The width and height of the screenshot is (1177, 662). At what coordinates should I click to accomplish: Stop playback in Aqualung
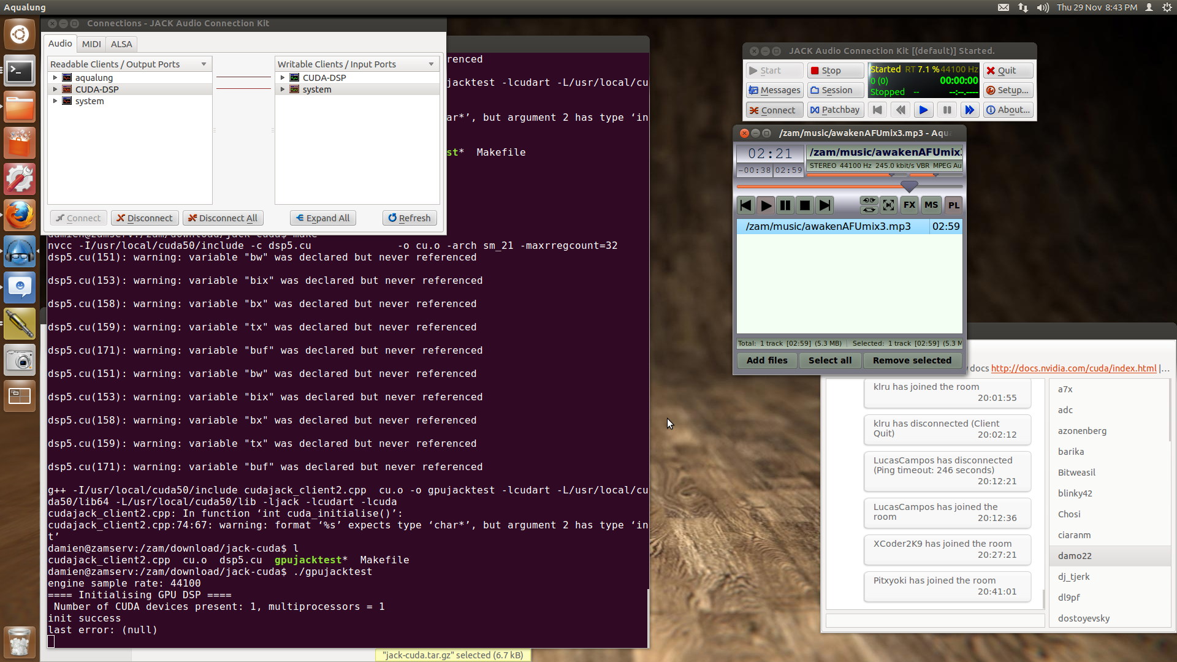(805, 205)
